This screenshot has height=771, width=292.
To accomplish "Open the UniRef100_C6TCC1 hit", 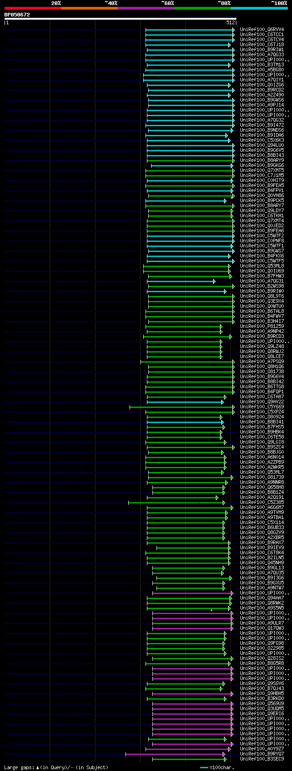I will point(262,34).
